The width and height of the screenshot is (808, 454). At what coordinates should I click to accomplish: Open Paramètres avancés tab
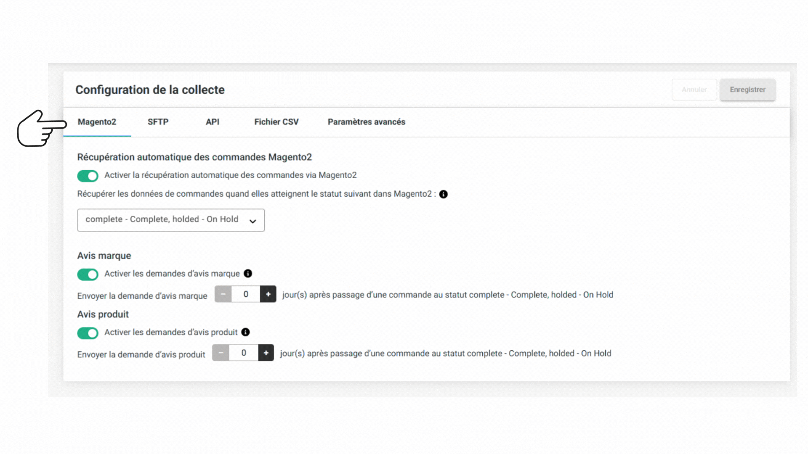pos(367,122)
